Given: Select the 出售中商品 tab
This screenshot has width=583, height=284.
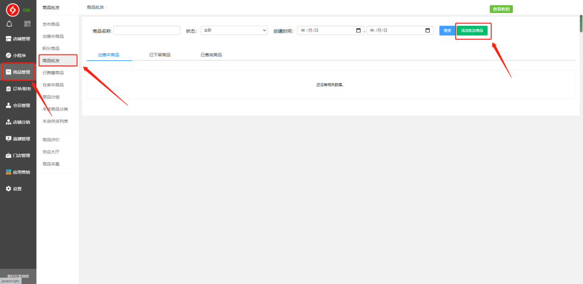Looking at the screenshot, I should point(109,55).
